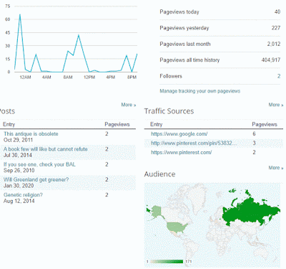Image resolution: width=286 pixels, height=269 pixels.
Task: Open post 'A book few will like but cannot refute'
Action: point(46,149)
